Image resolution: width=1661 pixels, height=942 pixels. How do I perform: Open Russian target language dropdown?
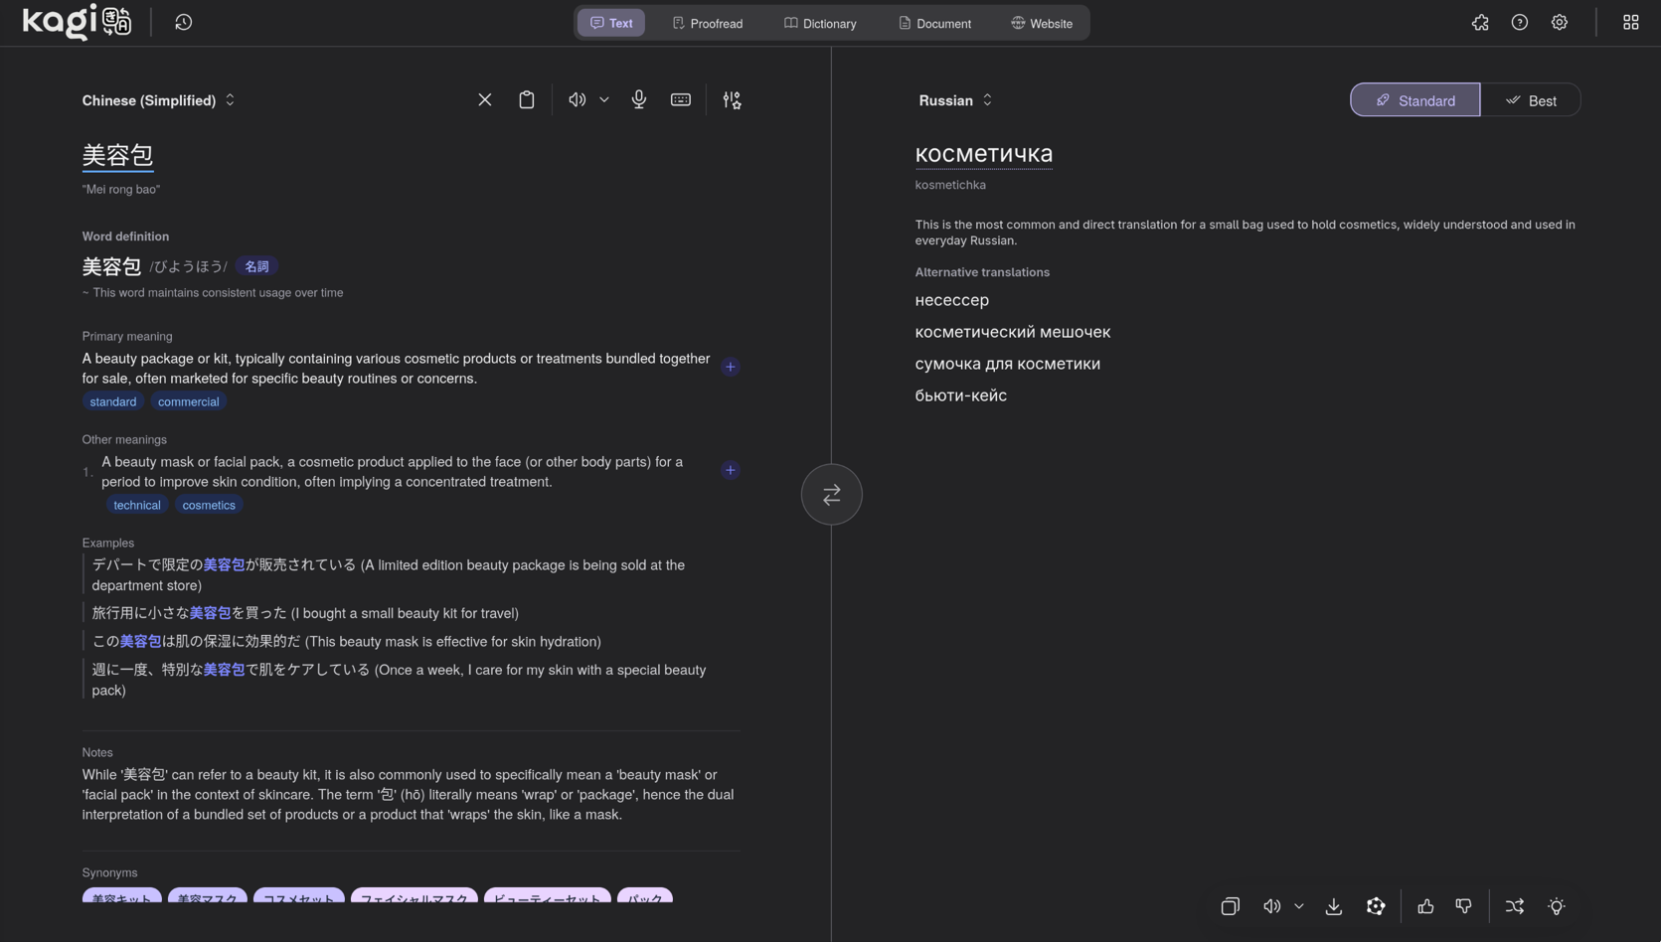pyautogui.click(x=954, y=100)
